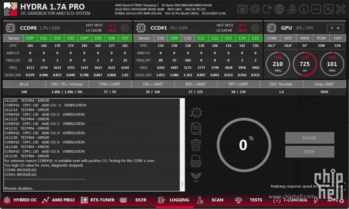Click log line 'Phoenix disabled...'

19,188
